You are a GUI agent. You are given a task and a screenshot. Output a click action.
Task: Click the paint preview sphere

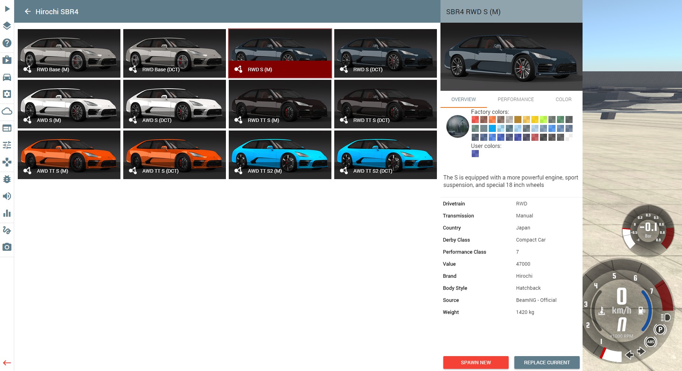tap(458, 126)
